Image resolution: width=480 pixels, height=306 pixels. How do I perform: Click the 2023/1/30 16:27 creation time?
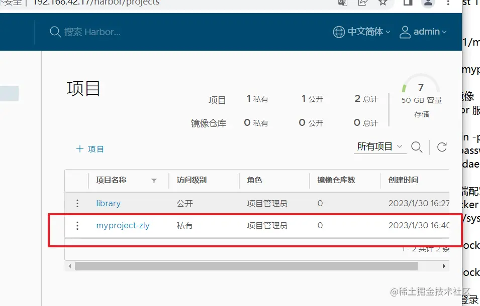coord(419,203)
